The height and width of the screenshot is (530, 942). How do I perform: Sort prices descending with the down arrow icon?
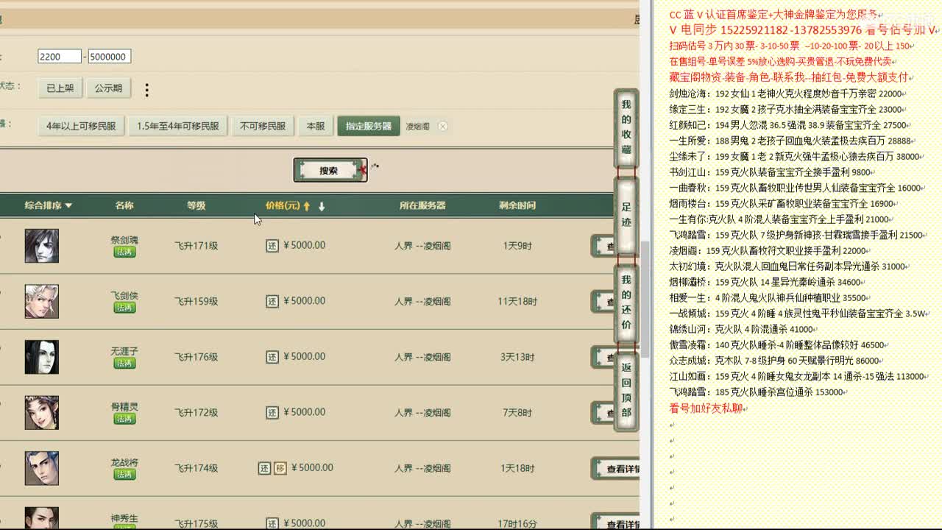[x=322, y=206]
